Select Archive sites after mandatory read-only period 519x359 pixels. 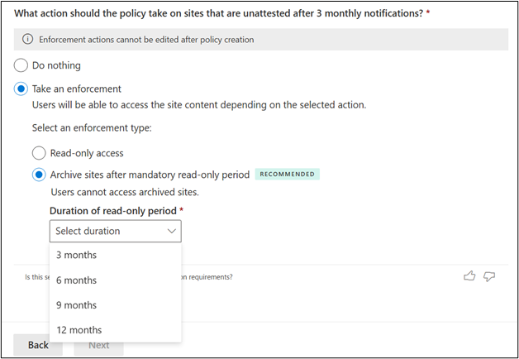tap(39, 175)
